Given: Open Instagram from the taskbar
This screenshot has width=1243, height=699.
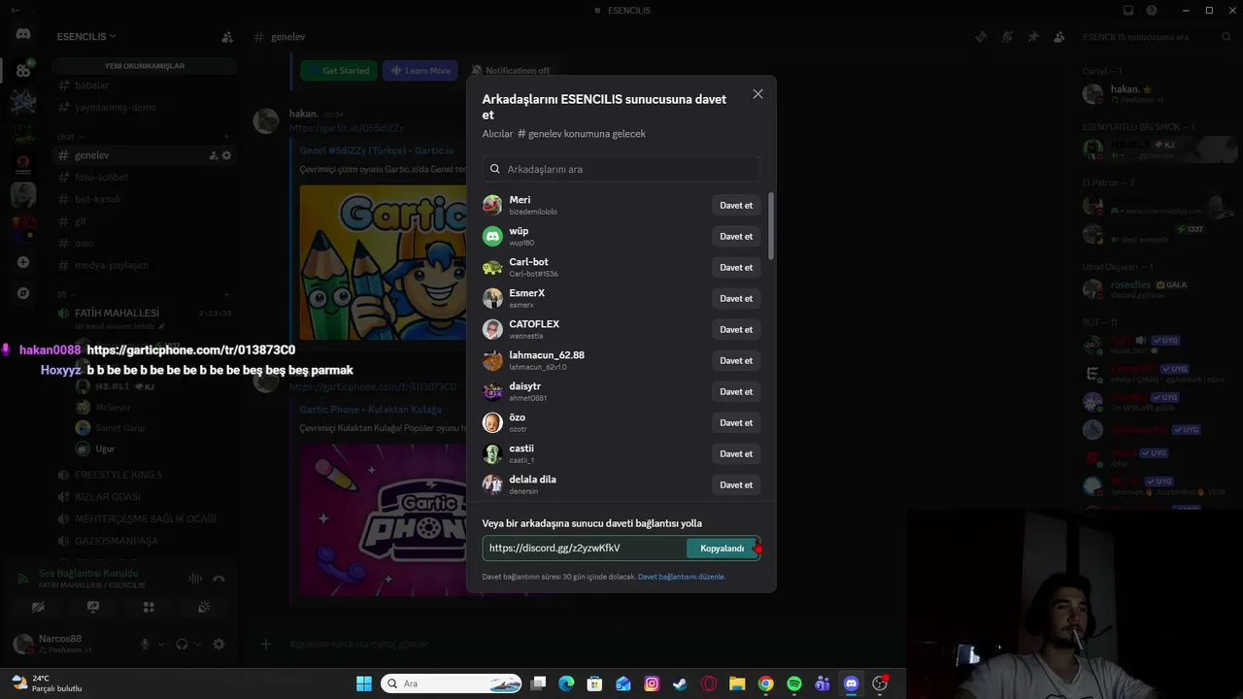Looking at the screenshot, I should click(x=653, y=683).
